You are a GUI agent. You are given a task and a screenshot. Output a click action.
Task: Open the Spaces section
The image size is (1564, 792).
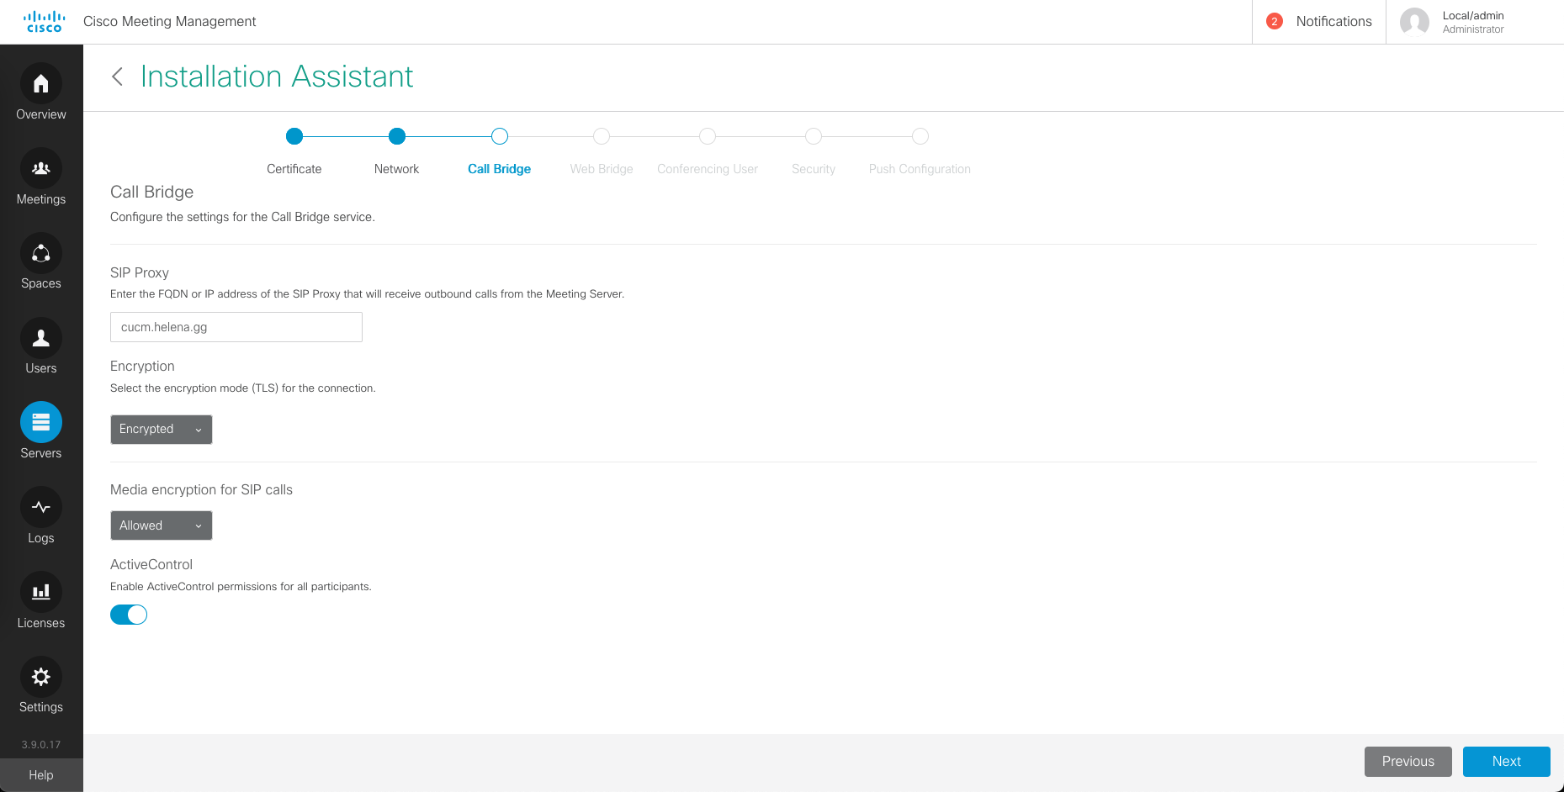[x=41, y=254]
